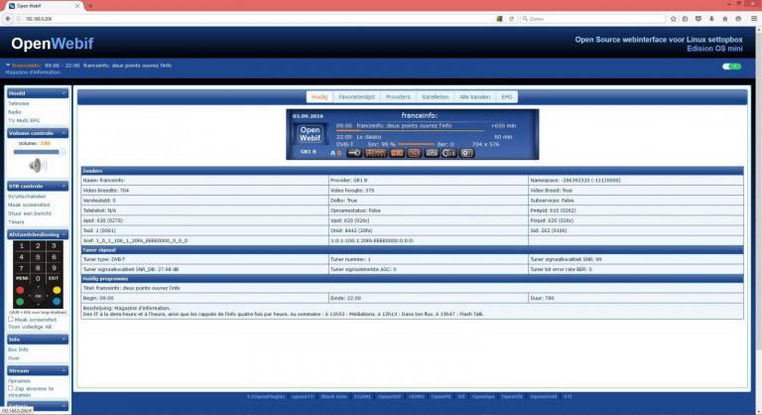Click the browser back arrow
The height and width of the screenshot is (415, 762).
tap(9, 18)
